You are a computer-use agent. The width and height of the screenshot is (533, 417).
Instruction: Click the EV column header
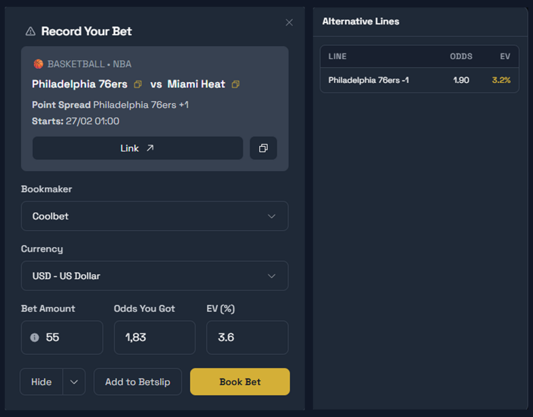[x=505, y=56]
